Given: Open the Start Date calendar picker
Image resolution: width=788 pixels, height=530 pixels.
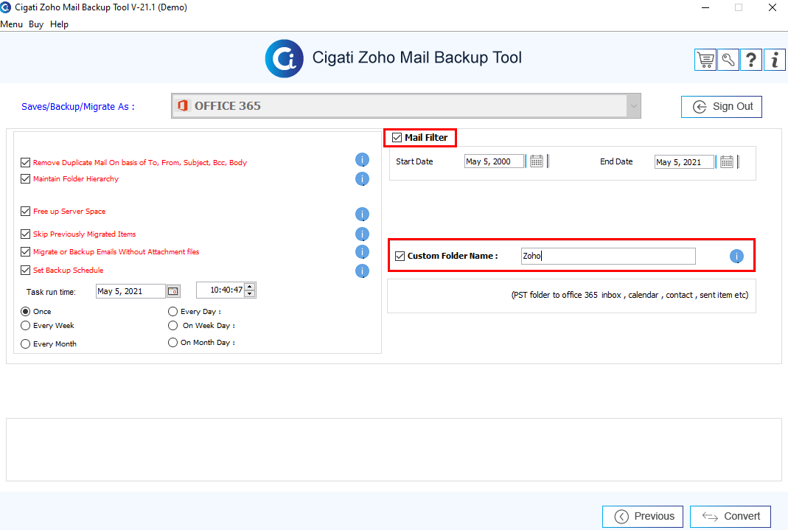Looking at the screenshot, I should (x=537, y=161).
